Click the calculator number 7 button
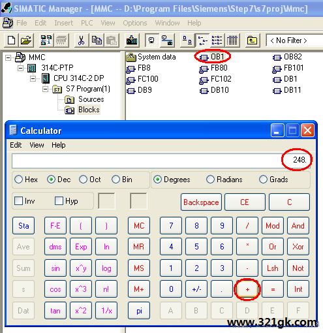Image resolution: width=323 pixels, height=333 pixels. pyautogui.click(x=171, y=226)
